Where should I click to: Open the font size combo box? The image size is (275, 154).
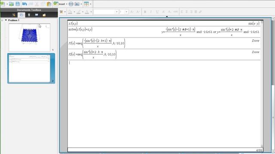coord(124,12)
